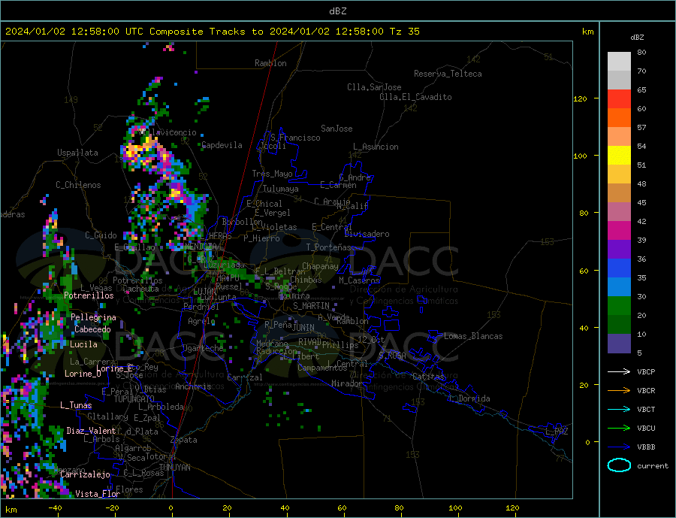This screenshot has width=676, height=518.
Task: Click the 'Carrizal' map label
Action: point(244,377)
